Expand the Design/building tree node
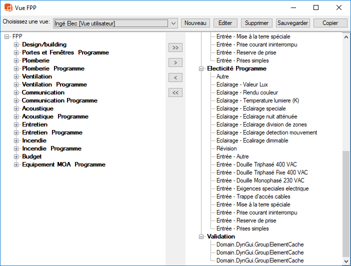The height and width of the screenshot is (266, 351). 16,44
